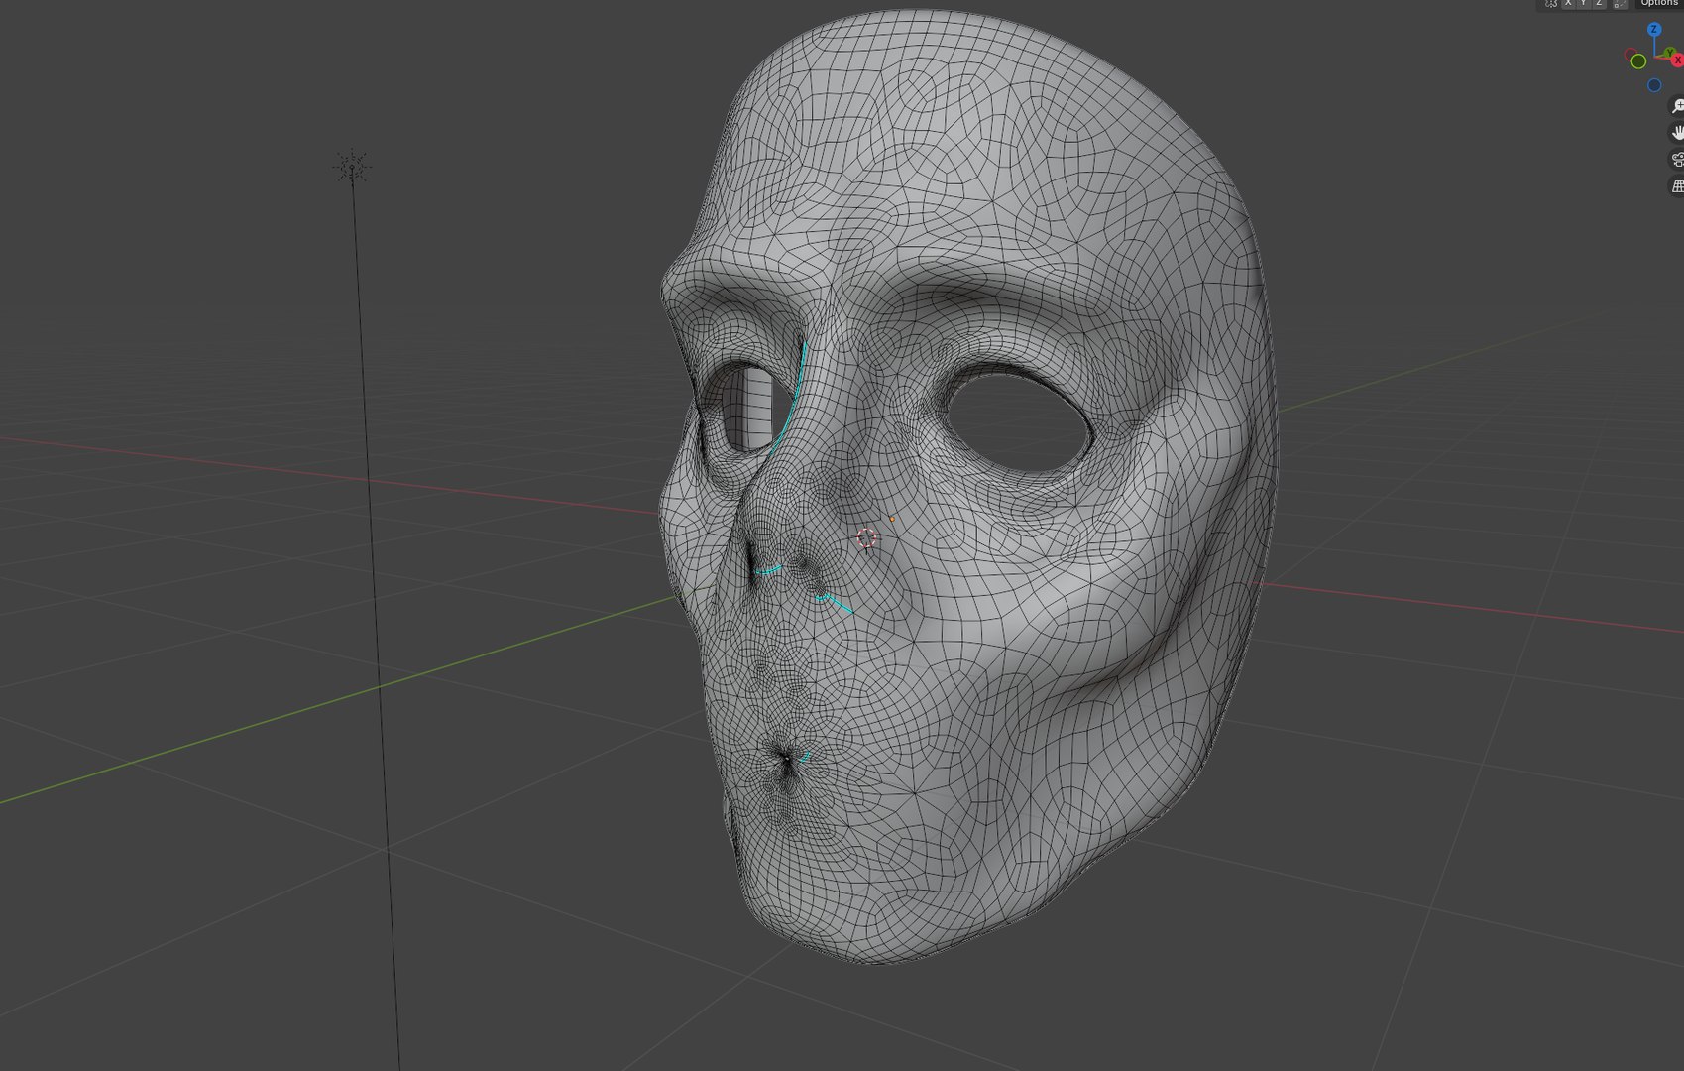Toggle X axis mirror button
The height and width of the screenshot is (1071, 1684).
[1568, 3]
